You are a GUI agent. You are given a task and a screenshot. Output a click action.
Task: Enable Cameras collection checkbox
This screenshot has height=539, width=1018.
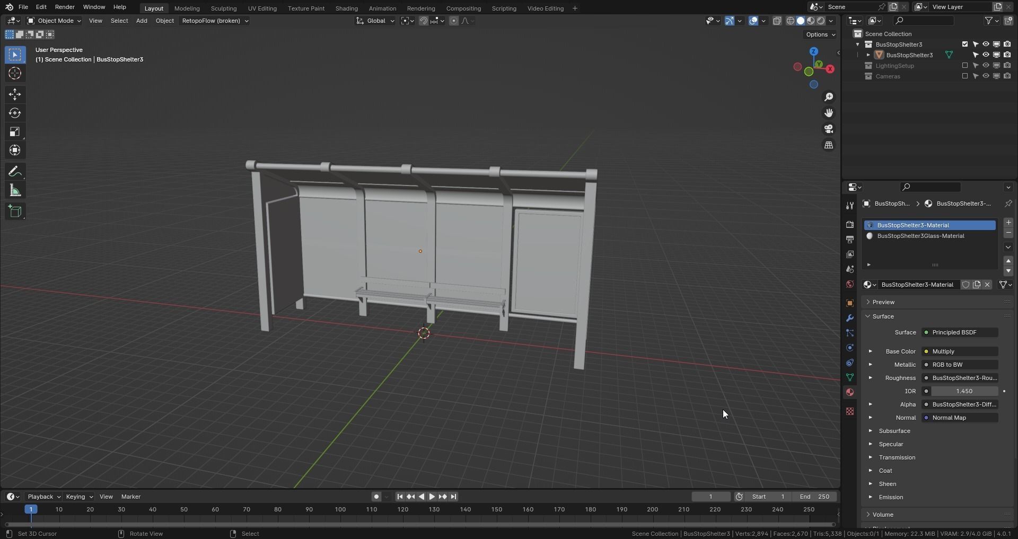[965, 76]
